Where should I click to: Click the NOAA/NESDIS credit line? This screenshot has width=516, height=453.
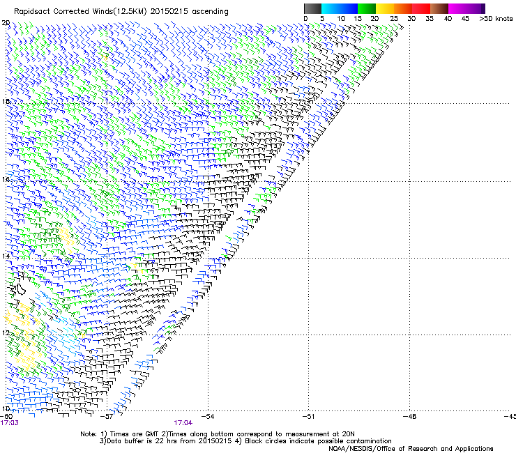[411, 449]
